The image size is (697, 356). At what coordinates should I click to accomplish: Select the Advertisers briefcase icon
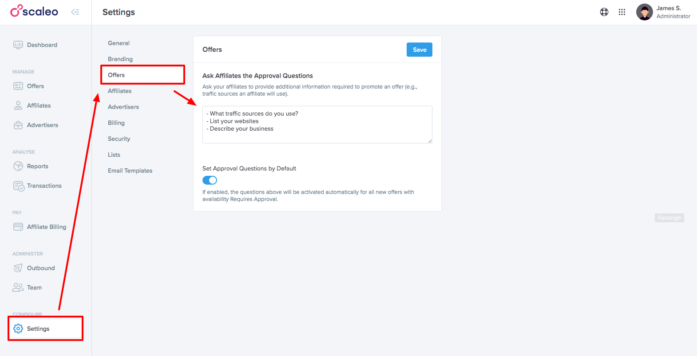(x=18, y=125)
